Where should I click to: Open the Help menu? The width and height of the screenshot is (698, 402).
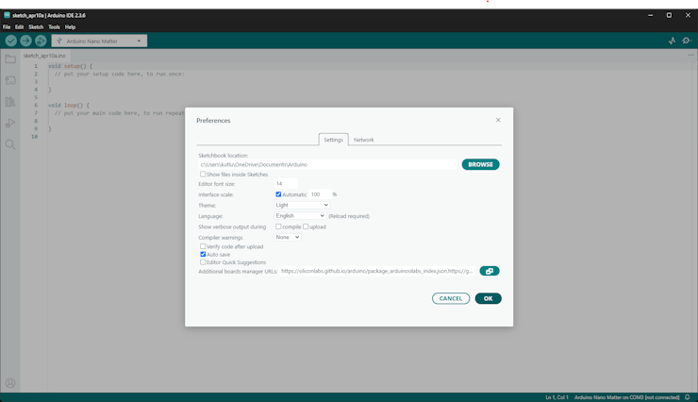pyautogui.click(x=70, y=27)
